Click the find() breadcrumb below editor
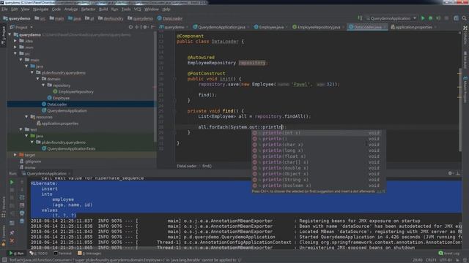The height and width of the screenshot is (263, 469). (x=207, y=166)
